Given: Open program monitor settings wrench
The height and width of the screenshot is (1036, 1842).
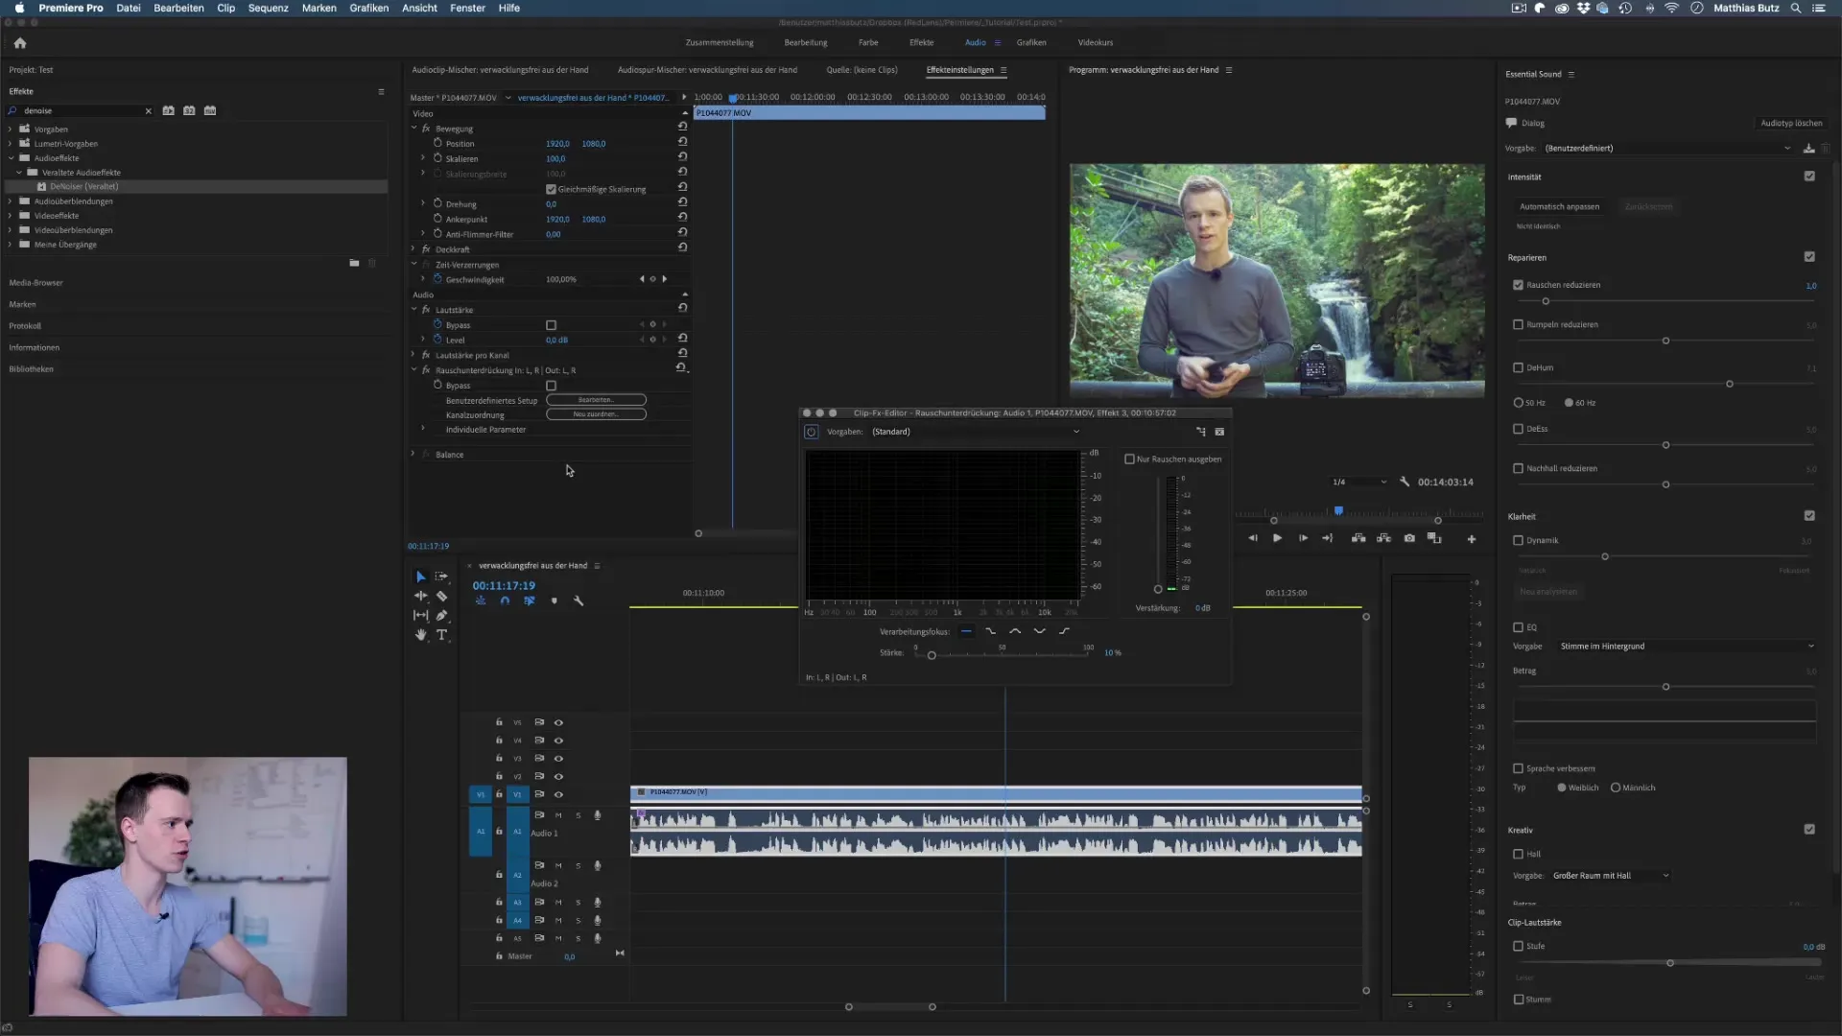Looking at the screenshot, I should (x=1405, y=482).
